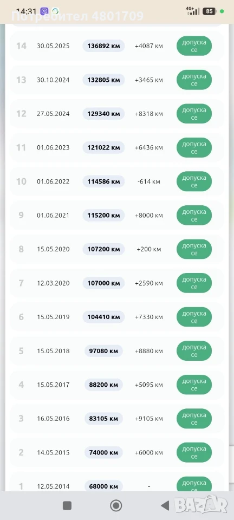The width and height of the screenshot is (234, 520).
Task: Tap the row number 12 label
Action: [21, 114]
